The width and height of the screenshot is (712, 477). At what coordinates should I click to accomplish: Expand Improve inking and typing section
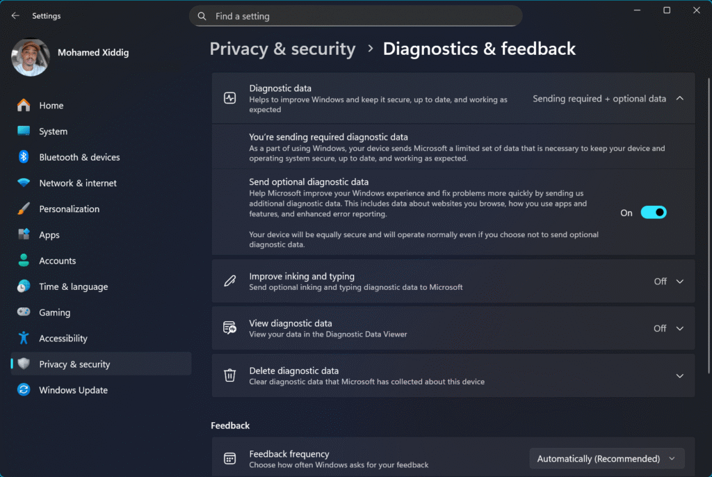pos(679,282)
